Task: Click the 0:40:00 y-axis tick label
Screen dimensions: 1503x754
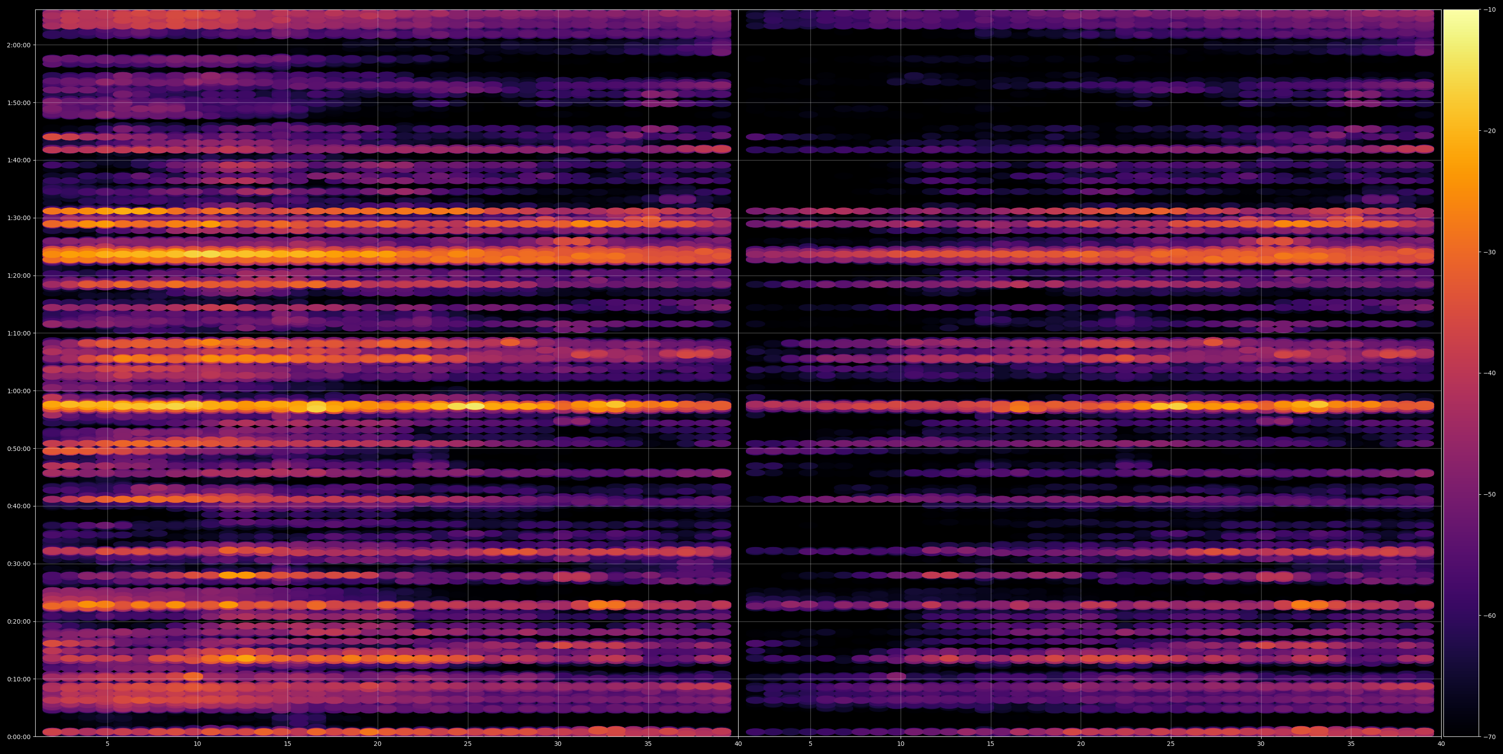Action: (x=18, y=506)
